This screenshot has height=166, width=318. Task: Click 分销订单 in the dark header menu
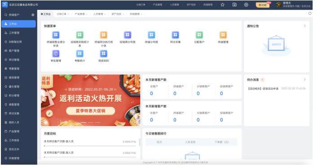[141, 4]
